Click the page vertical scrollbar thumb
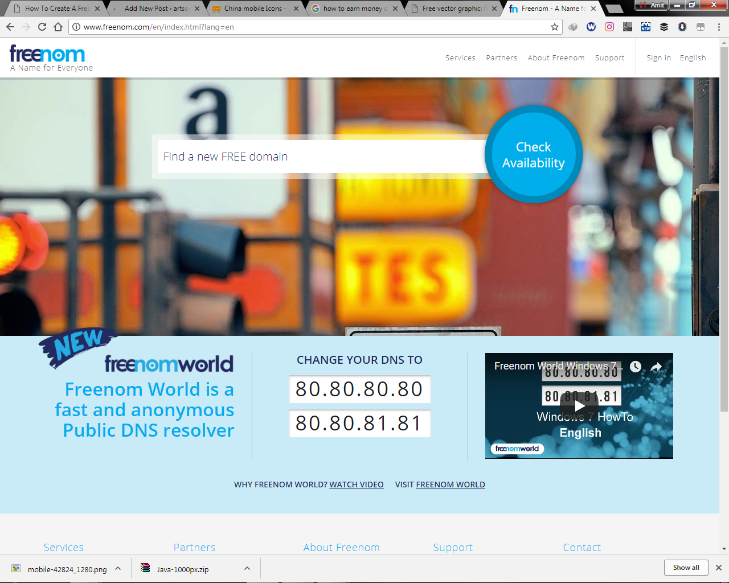The height and width of the screenshot is (583, 729). coord(724,229)
